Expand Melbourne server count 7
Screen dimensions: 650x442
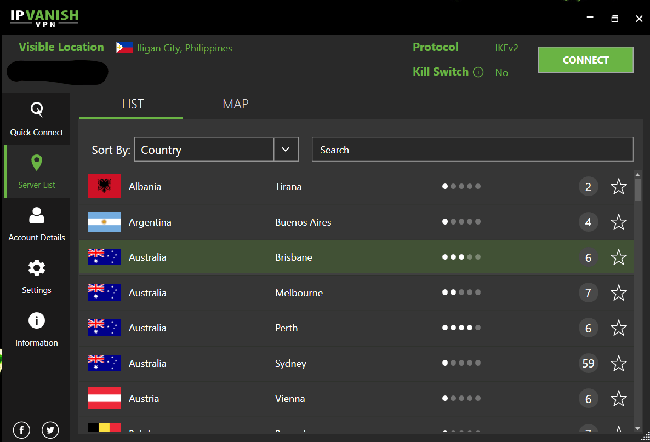[588, 293]
